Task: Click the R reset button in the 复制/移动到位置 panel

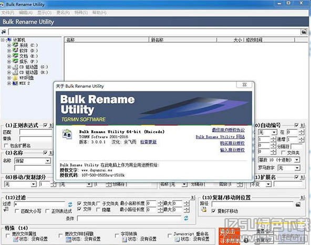Action: (302, 197)
